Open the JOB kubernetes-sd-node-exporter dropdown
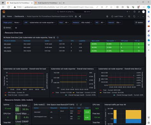Screen dimensions: 151x125 (x=42, y=22)
